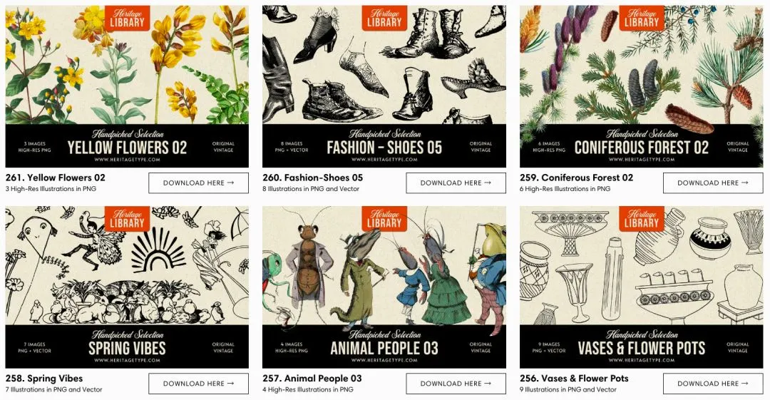
Task: Open the Vases & Flower Pots preview image
Action: click(642, 287)
